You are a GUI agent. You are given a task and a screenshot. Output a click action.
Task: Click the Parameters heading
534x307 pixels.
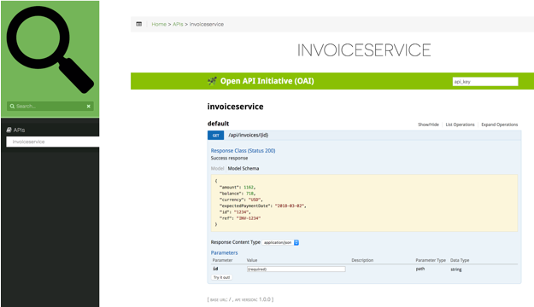(x=224, y=252)
